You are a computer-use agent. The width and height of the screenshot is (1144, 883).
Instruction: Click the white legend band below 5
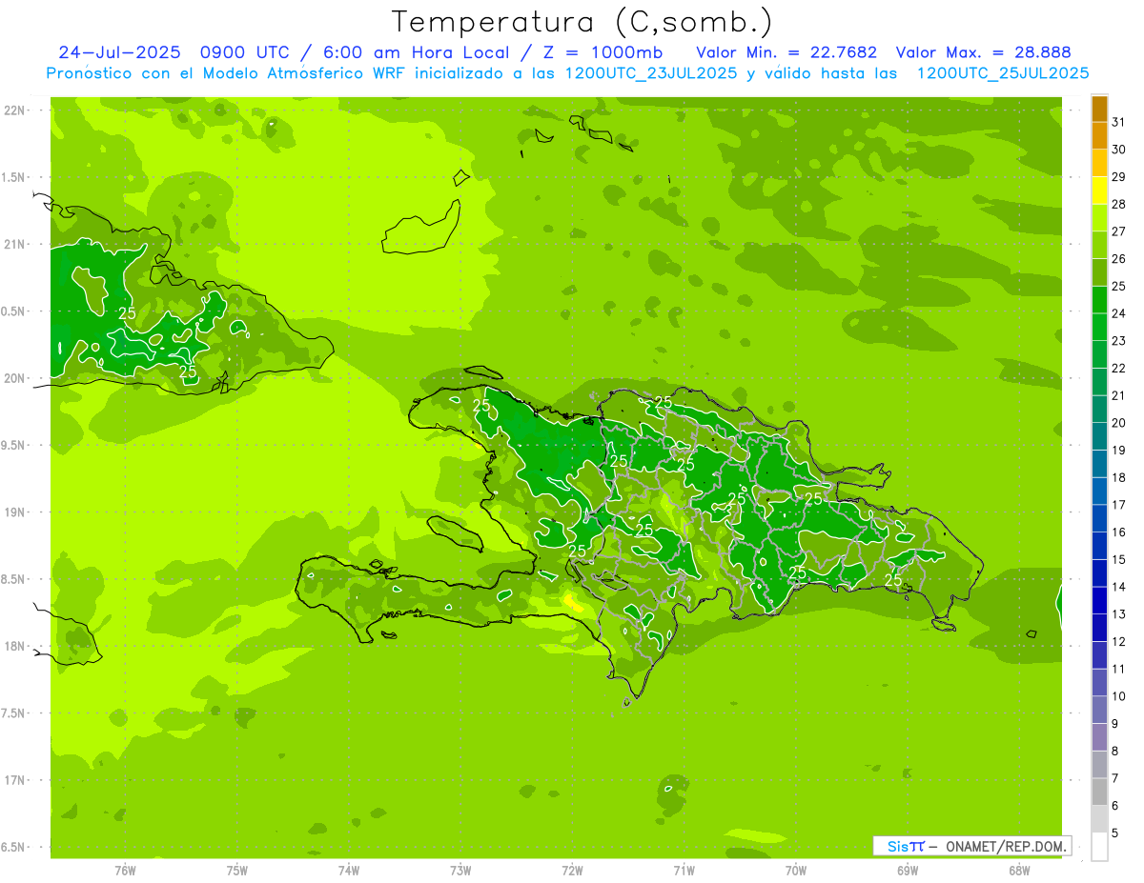[1099, 846]
